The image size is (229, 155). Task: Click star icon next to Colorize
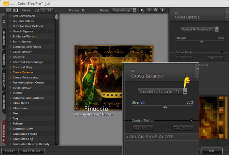click(10, 57)
